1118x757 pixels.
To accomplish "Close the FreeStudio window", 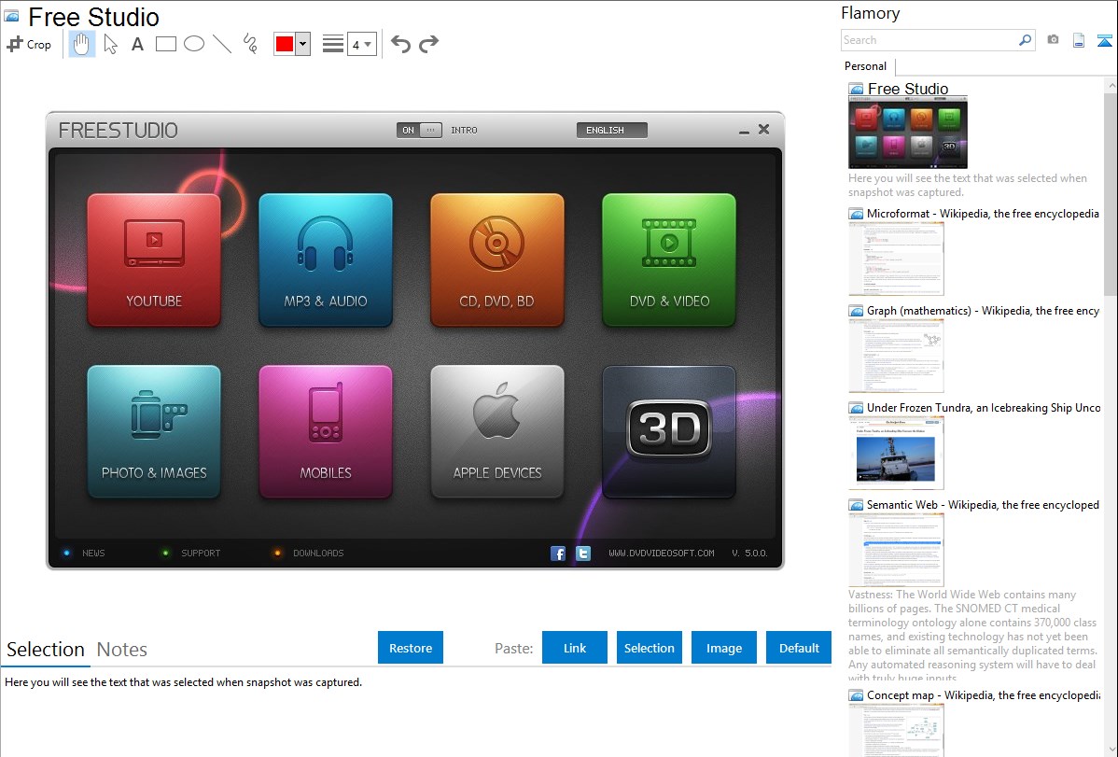I will 763,129.
